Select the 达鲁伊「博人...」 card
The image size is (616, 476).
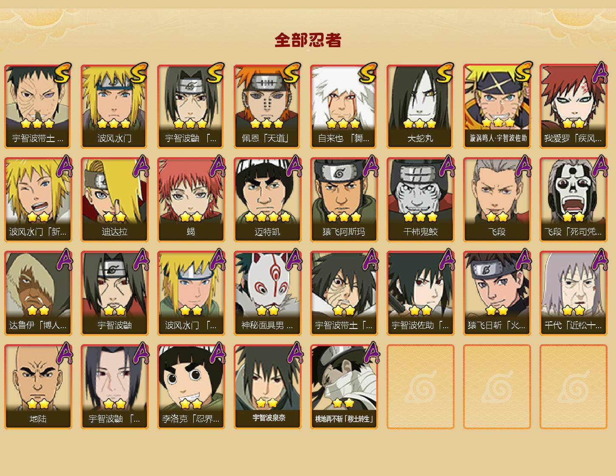[38, 293]
